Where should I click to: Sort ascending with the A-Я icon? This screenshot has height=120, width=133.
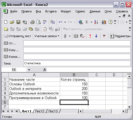coord(96,22)
